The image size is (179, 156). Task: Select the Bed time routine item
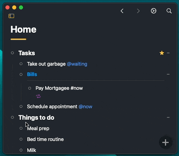[45, 139]
